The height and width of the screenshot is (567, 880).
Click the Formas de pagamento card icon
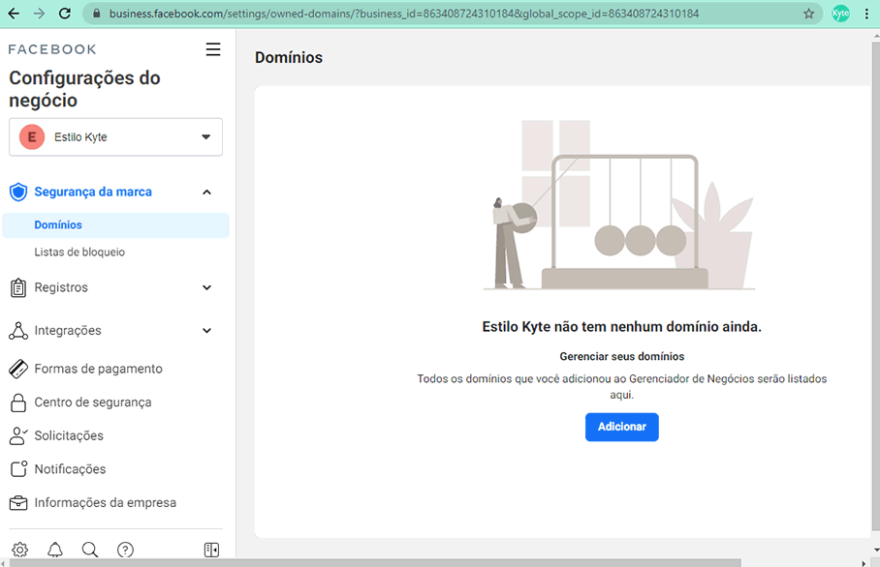click(18, 369)
